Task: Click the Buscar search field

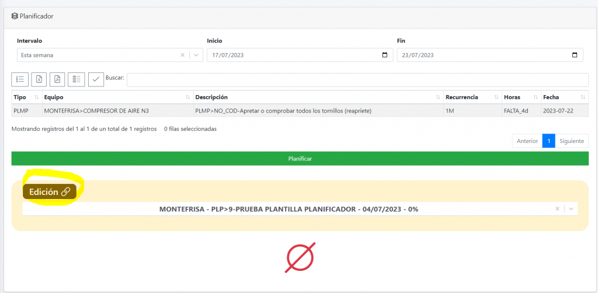Action: [357, 79]
